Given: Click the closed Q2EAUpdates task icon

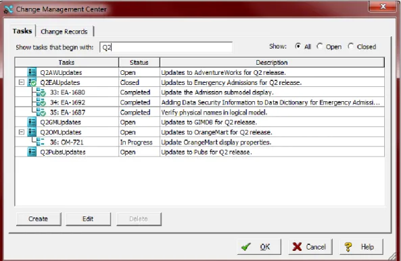Looking at the screenshot, I should tap(32, 82).
